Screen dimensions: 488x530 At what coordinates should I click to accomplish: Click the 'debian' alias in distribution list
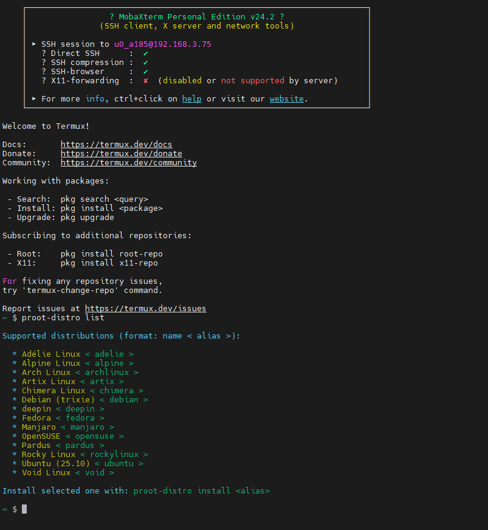pos(123,400)
